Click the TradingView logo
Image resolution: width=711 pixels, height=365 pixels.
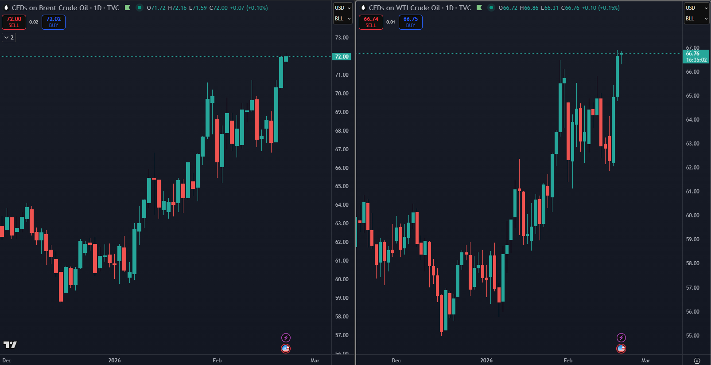click(x=10, y=345)
